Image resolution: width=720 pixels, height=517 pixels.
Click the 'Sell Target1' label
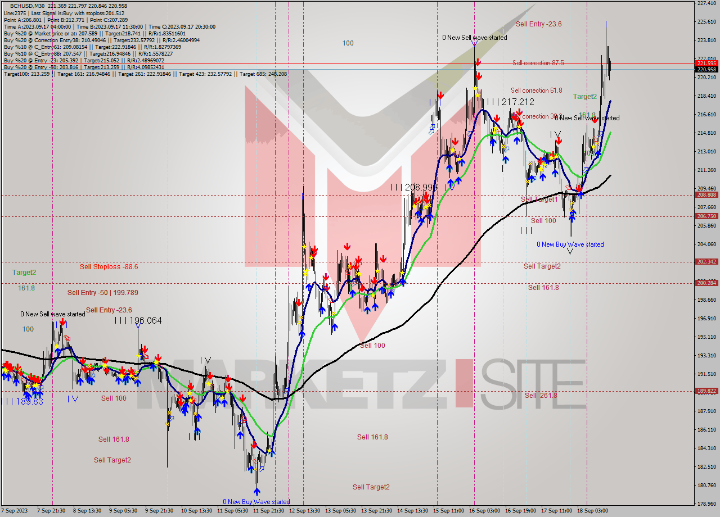(539, 199)
